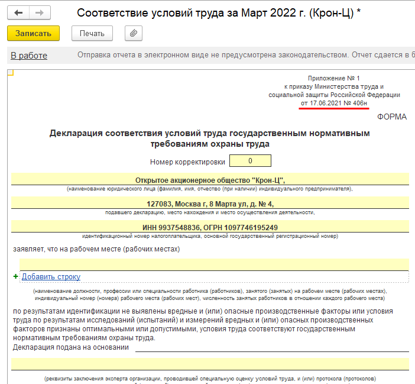Click the heading 'Декларация соответствия условий труда'
Screen dimensions: 415x384
(210, 138)
